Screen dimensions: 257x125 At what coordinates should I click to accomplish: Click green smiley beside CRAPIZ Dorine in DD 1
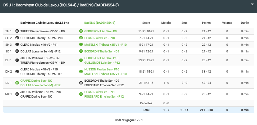tap(17, 83)
